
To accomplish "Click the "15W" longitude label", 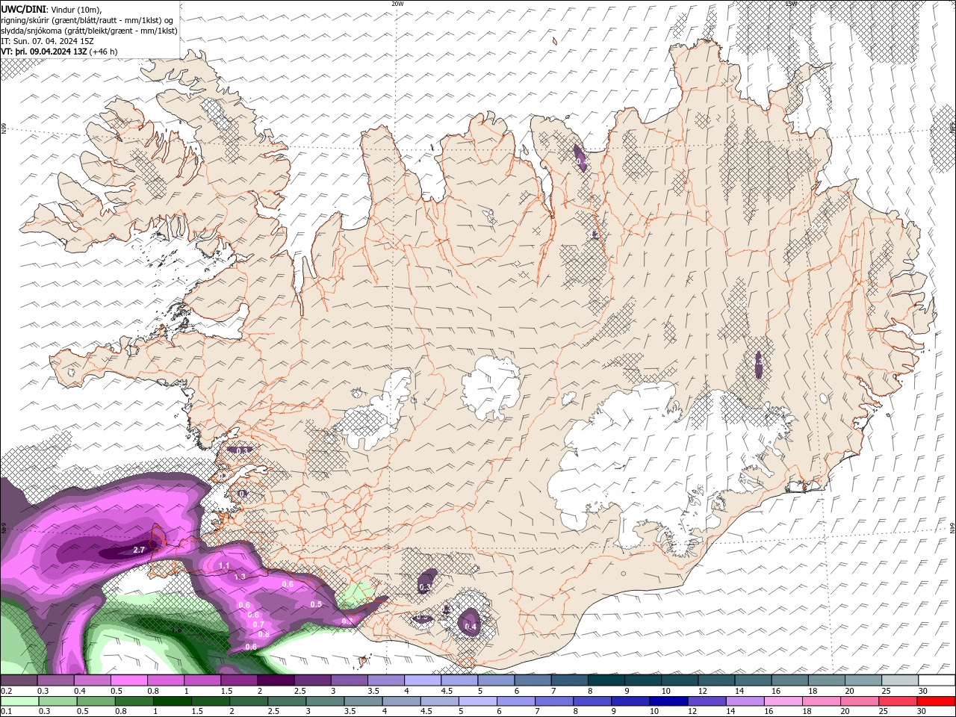I will 791,4.
